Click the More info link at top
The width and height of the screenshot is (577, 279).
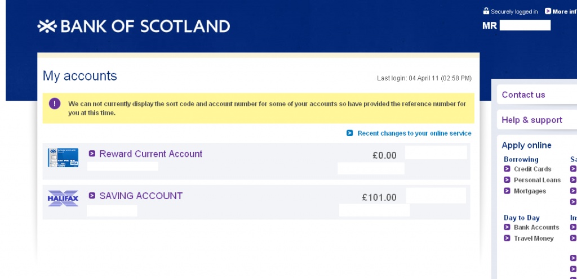click(564, 11)
